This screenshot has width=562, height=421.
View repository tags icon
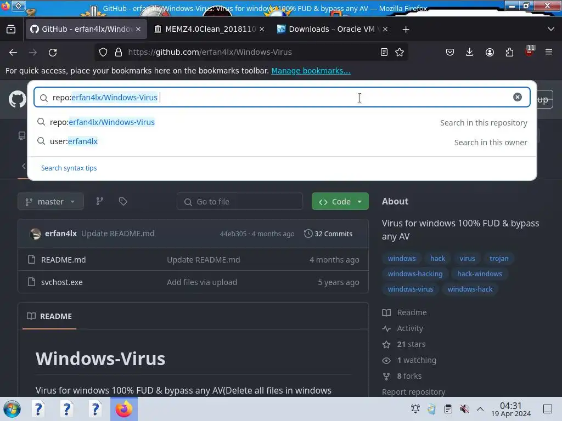(123, 201)
